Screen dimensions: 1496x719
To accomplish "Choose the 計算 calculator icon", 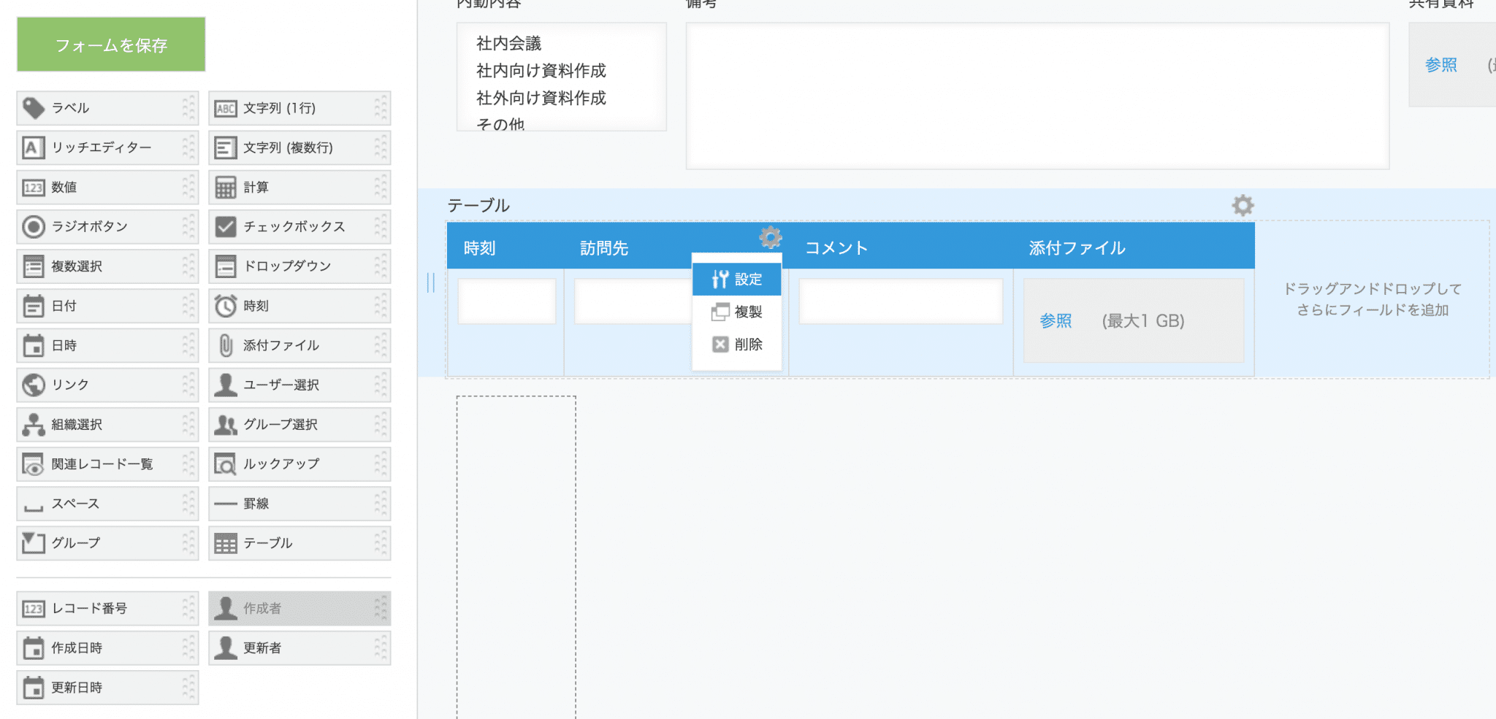I will [226, 188].
